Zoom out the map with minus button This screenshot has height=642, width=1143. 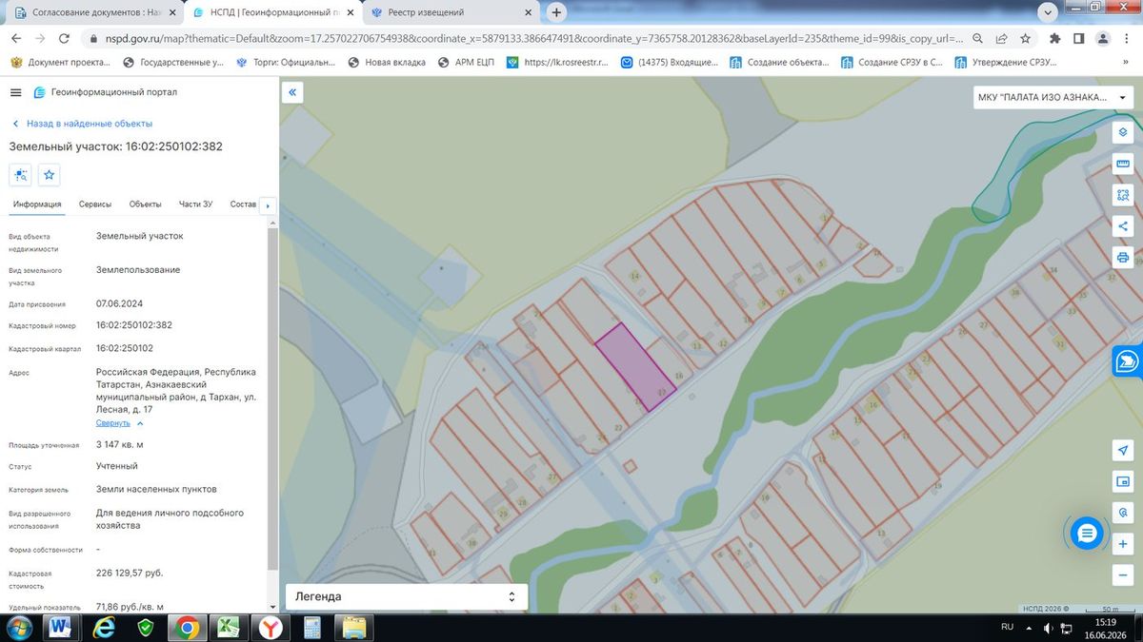pyautogui.click(x=1122, y=575)
